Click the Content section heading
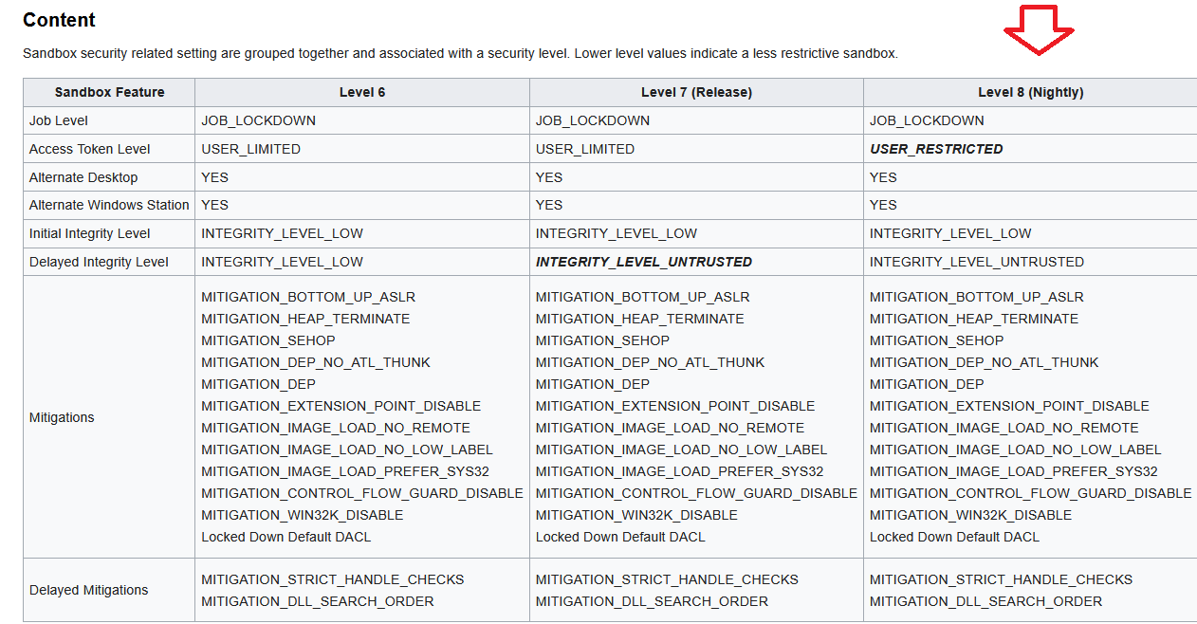Image resolution: width=1197 pixels, height=624 pixels. pos(60,20)
